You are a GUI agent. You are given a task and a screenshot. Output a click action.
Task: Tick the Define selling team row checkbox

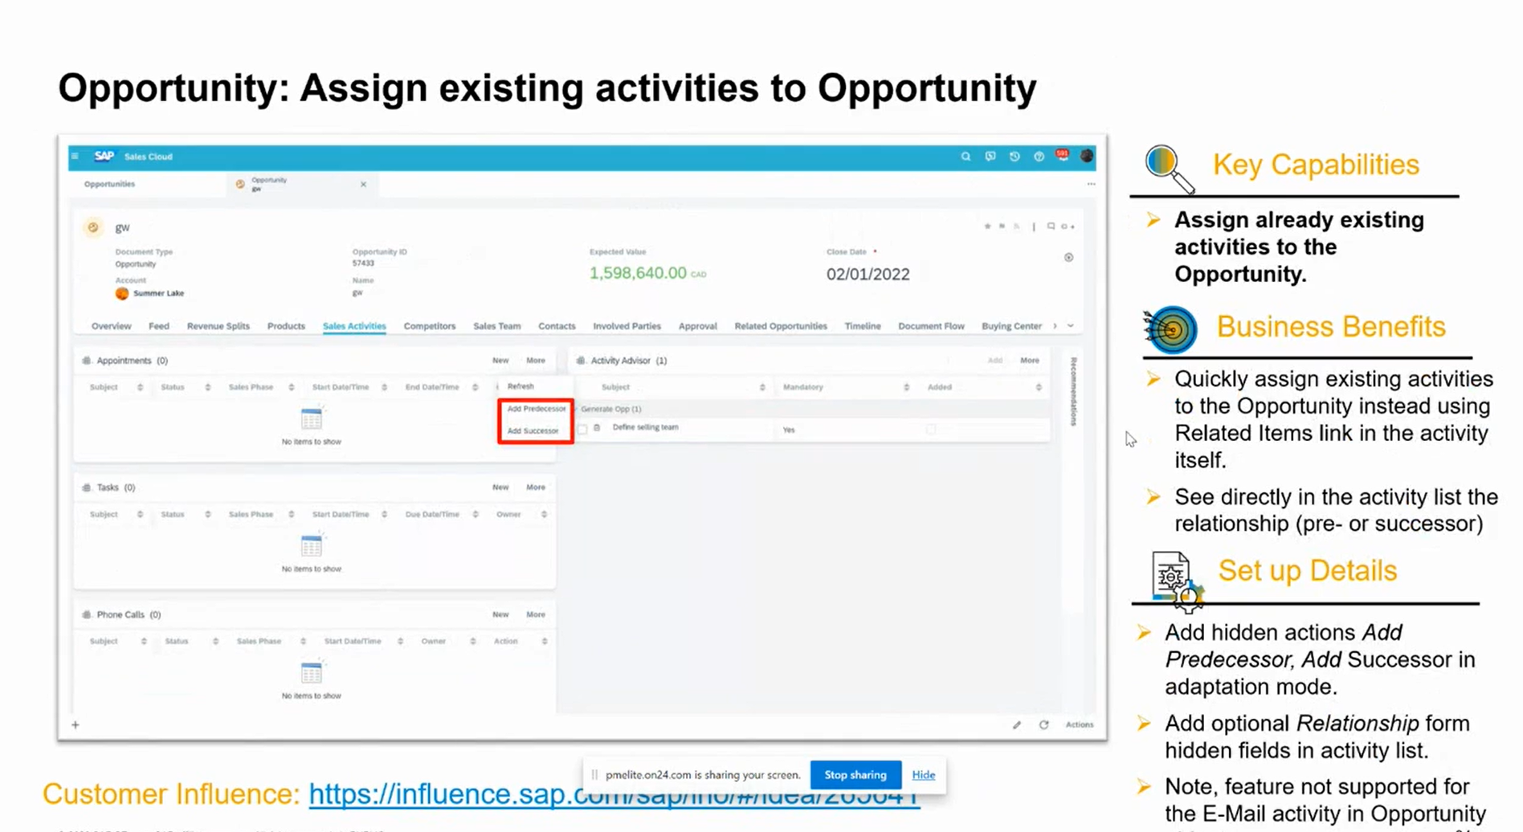582,429
